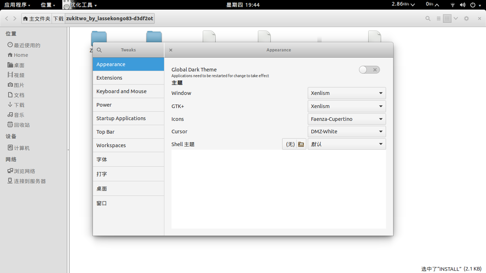Select Startup Applications in Tweaks sidebar
The height and width of the screenshot is (273, 486).
(x=128, y=118)
